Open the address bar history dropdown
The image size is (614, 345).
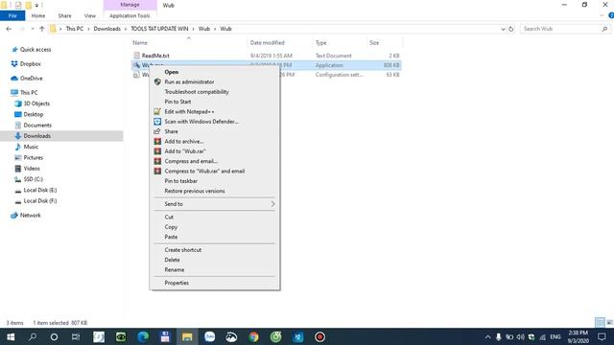tap(503, 29)
